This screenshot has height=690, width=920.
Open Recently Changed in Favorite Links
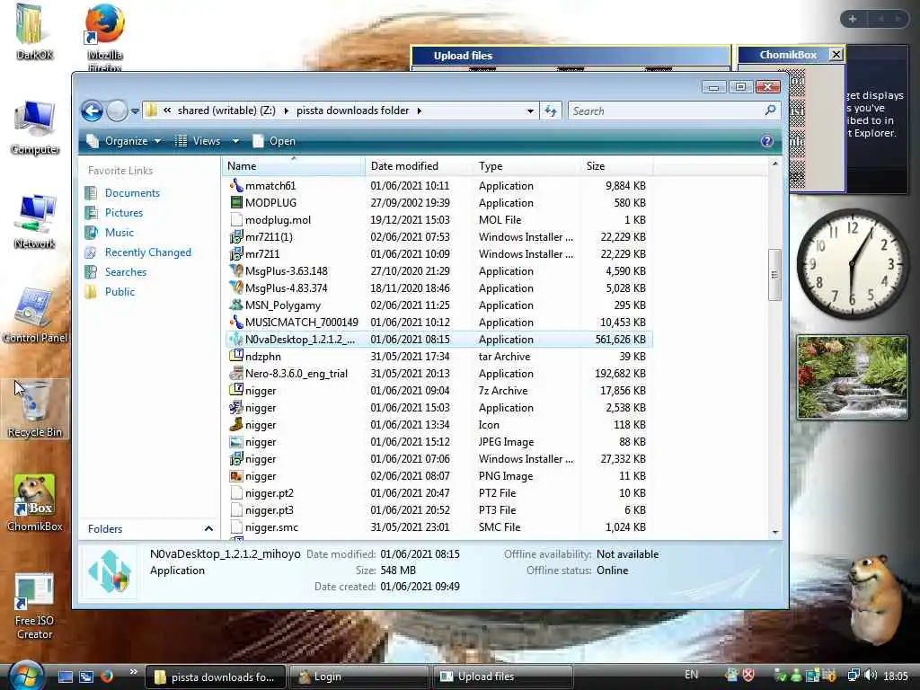coord(148,252)
